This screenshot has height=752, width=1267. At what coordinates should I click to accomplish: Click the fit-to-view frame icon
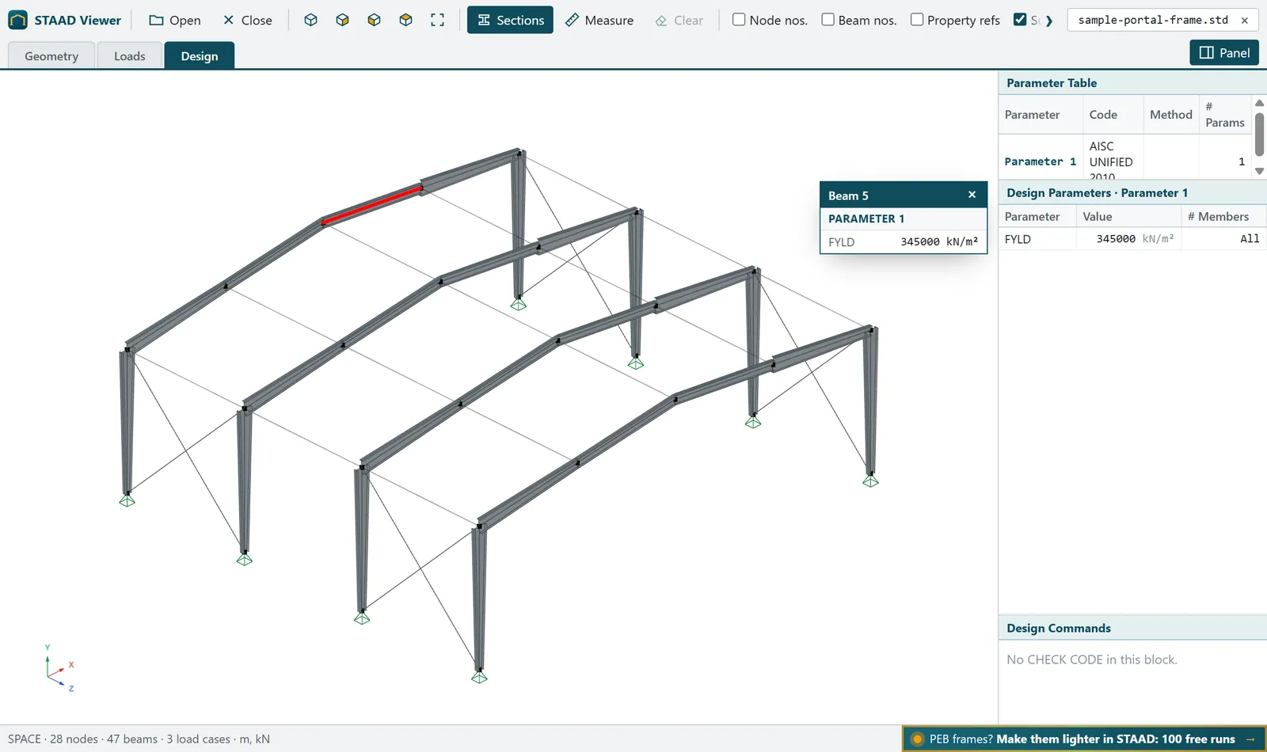click(x=437, y=20)
